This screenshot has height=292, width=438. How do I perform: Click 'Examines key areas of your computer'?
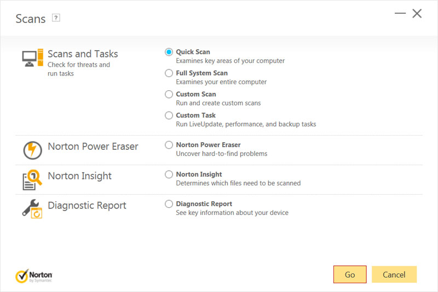coord(230,61)
